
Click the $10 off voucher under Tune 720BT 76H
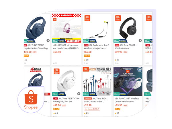(x=56, y=109)
